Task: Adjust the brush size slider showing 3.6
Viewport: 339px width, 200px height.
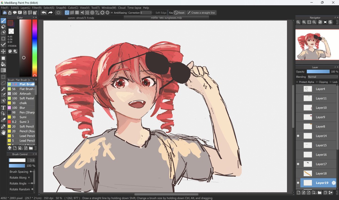Action: pyautogui.click(x=17, y=160)
